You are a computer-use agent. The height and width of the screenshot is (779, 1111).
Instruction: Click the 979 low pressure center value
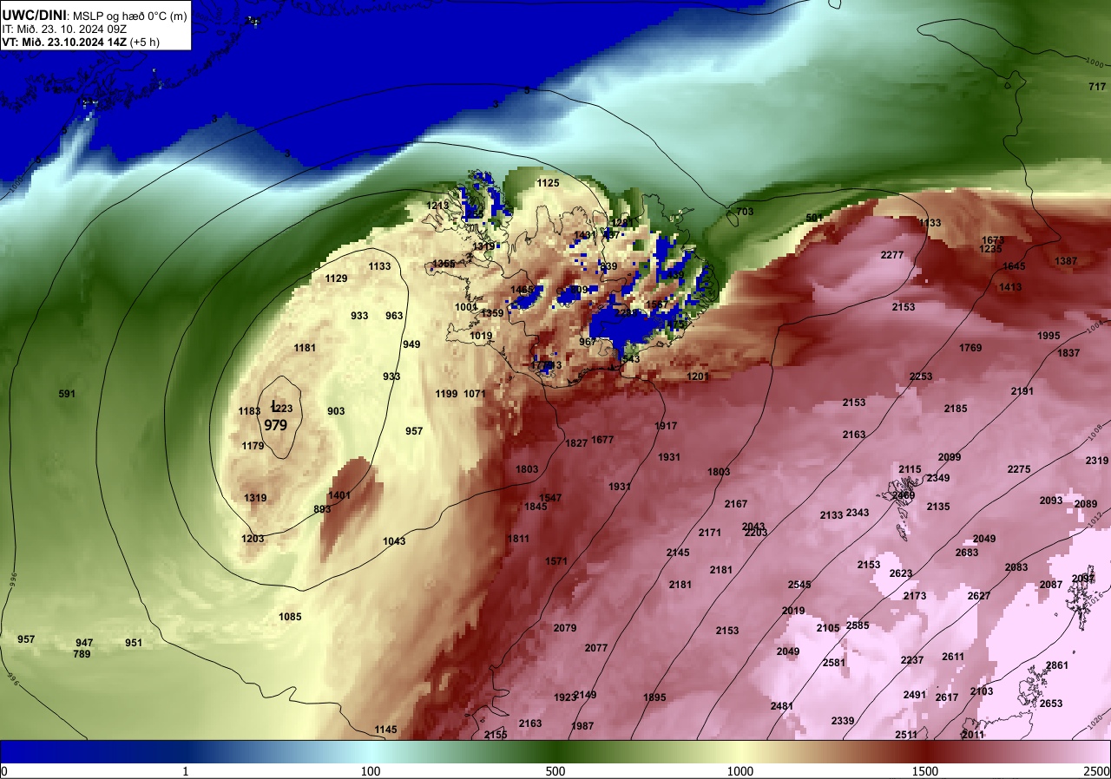click(276, 425)
